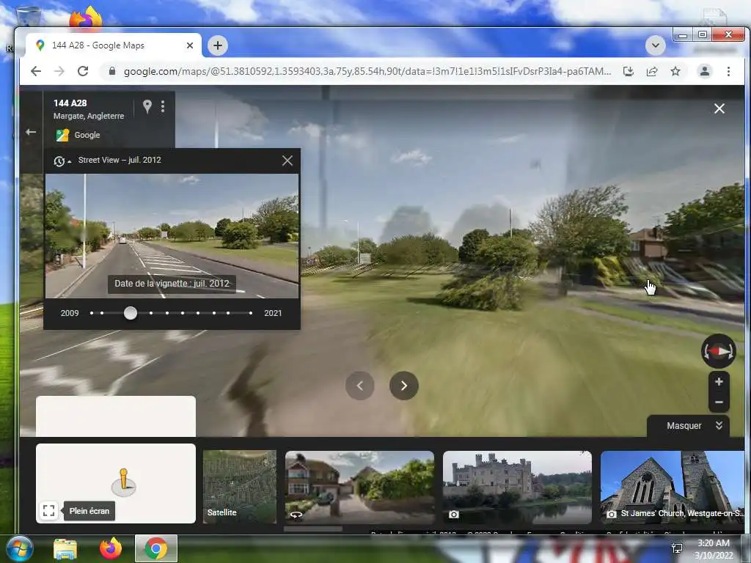Click the image strip horizontal scrollbar

[x=313, y=529]
